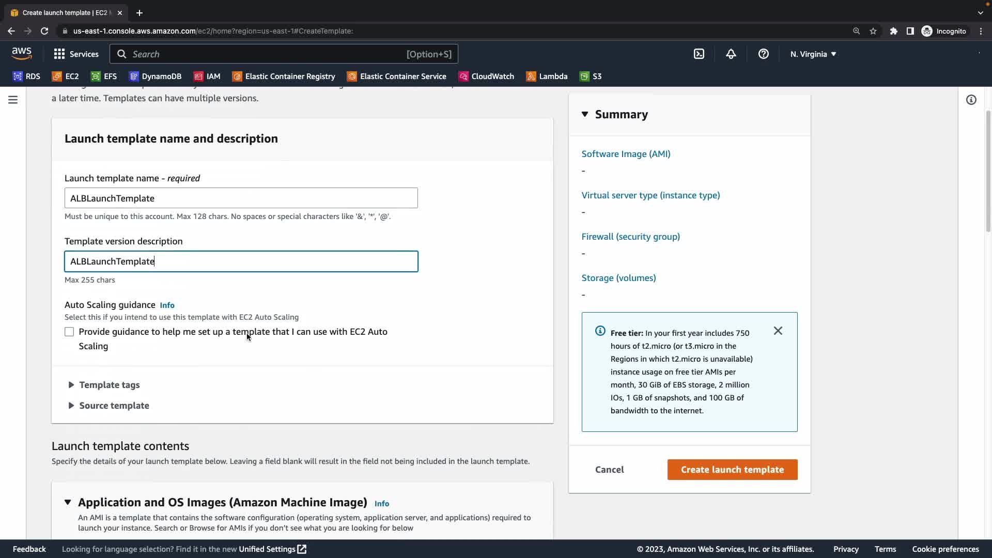
Task: Open AWS CloudShell icon in top bar
Action: 699,54
